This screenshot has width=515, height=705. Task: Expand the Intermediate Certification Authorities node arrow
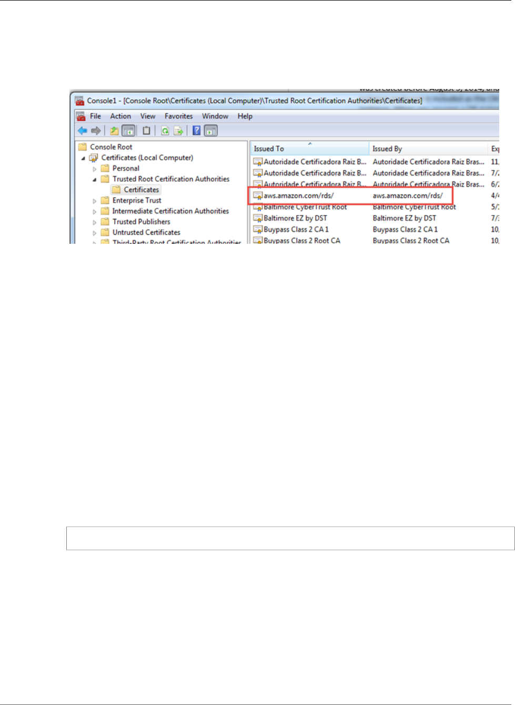click(95, 212)
